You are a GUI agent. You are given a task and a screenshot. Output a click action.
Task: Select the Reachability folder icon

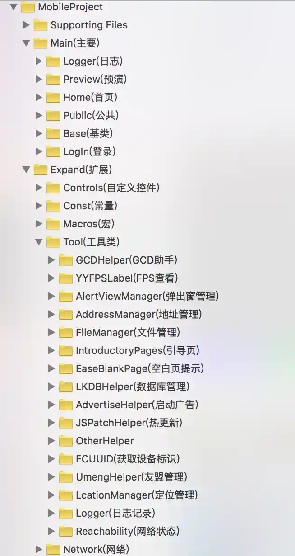[66, 531]
